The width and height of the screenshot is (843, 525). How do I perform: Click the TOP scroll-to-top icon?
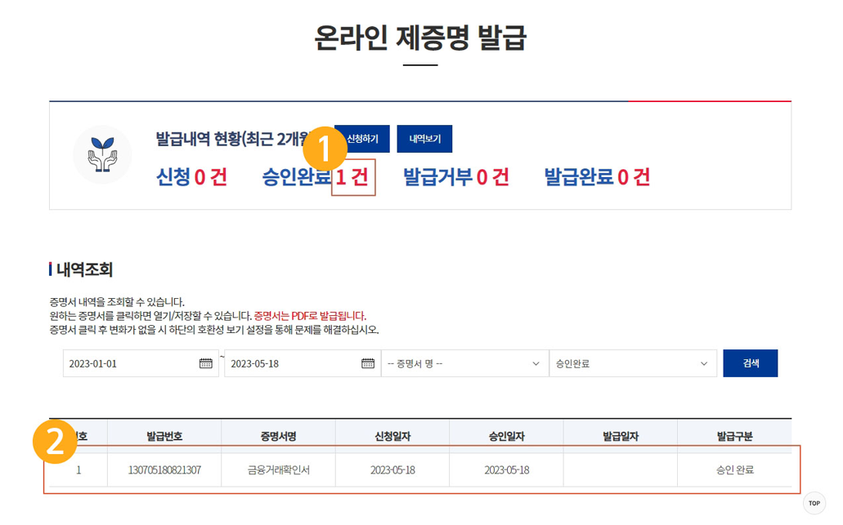tap(814, 503)
